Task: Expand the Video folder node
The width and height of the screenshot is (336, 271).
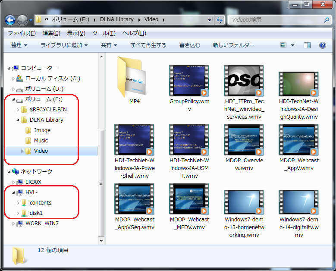Action: [x=22, y=151]
